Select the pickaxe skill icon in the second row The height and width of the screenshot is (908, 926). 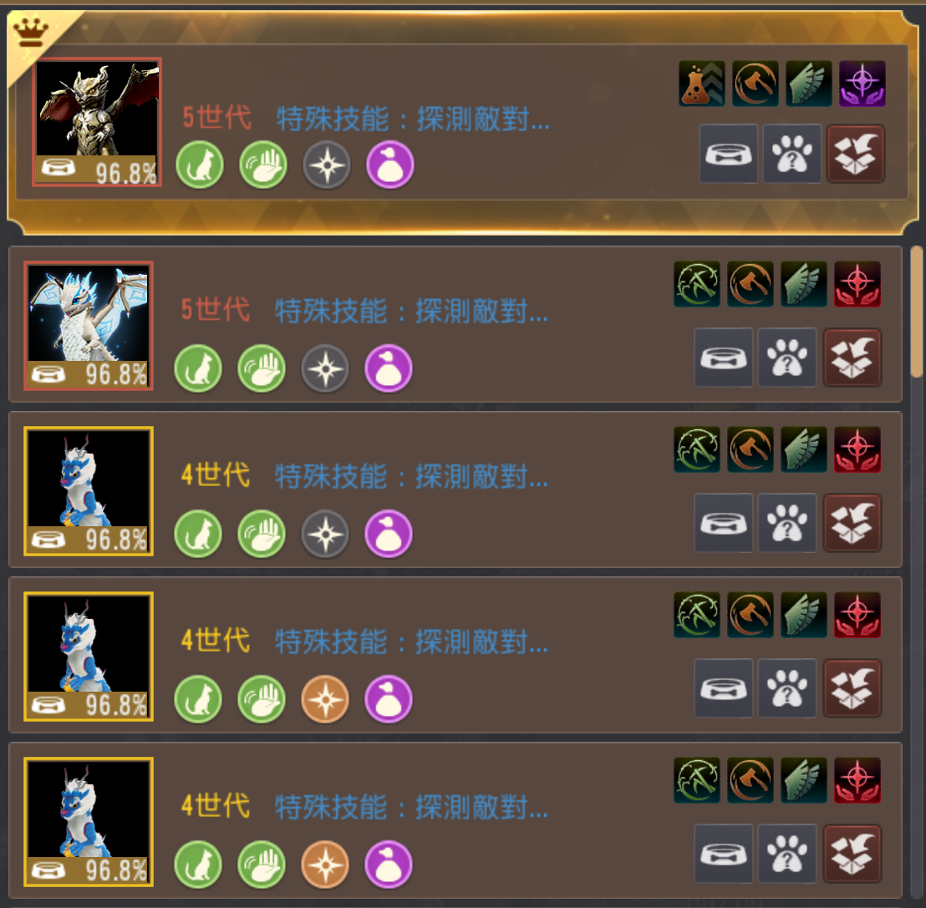pyautogui.click(x=697, y=284)
